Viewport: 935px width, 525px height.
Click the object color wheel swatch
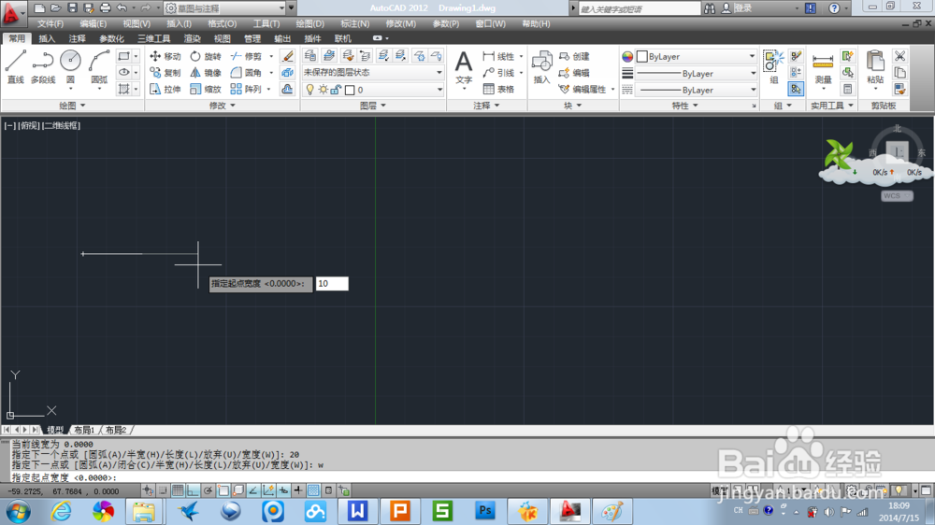coord(627,57)
